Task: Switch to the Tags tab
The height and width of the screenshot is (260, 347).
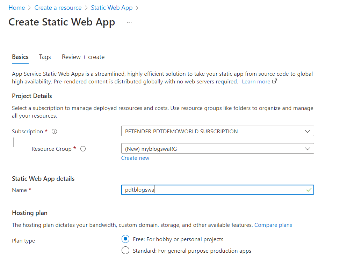Action: (45, 57)
